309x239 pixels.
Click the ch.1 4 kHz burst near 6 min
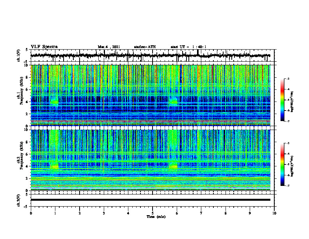173,102
